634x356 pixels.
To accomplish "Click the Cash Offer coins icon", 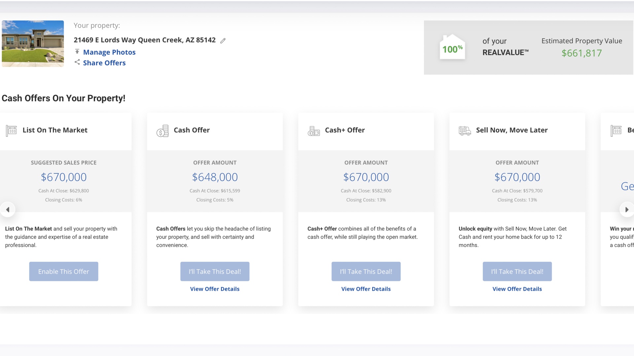I will click(x=162, y=131).
